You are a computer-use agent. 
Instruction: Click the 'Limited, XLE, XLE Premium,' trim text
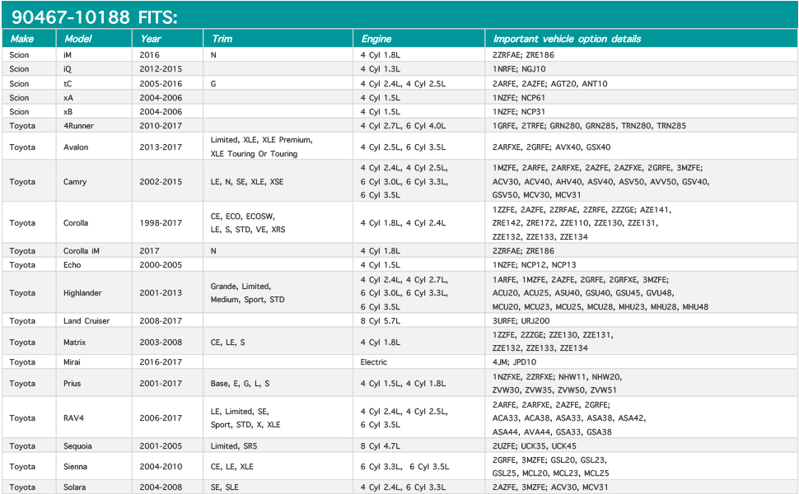[x=261, y=140]
